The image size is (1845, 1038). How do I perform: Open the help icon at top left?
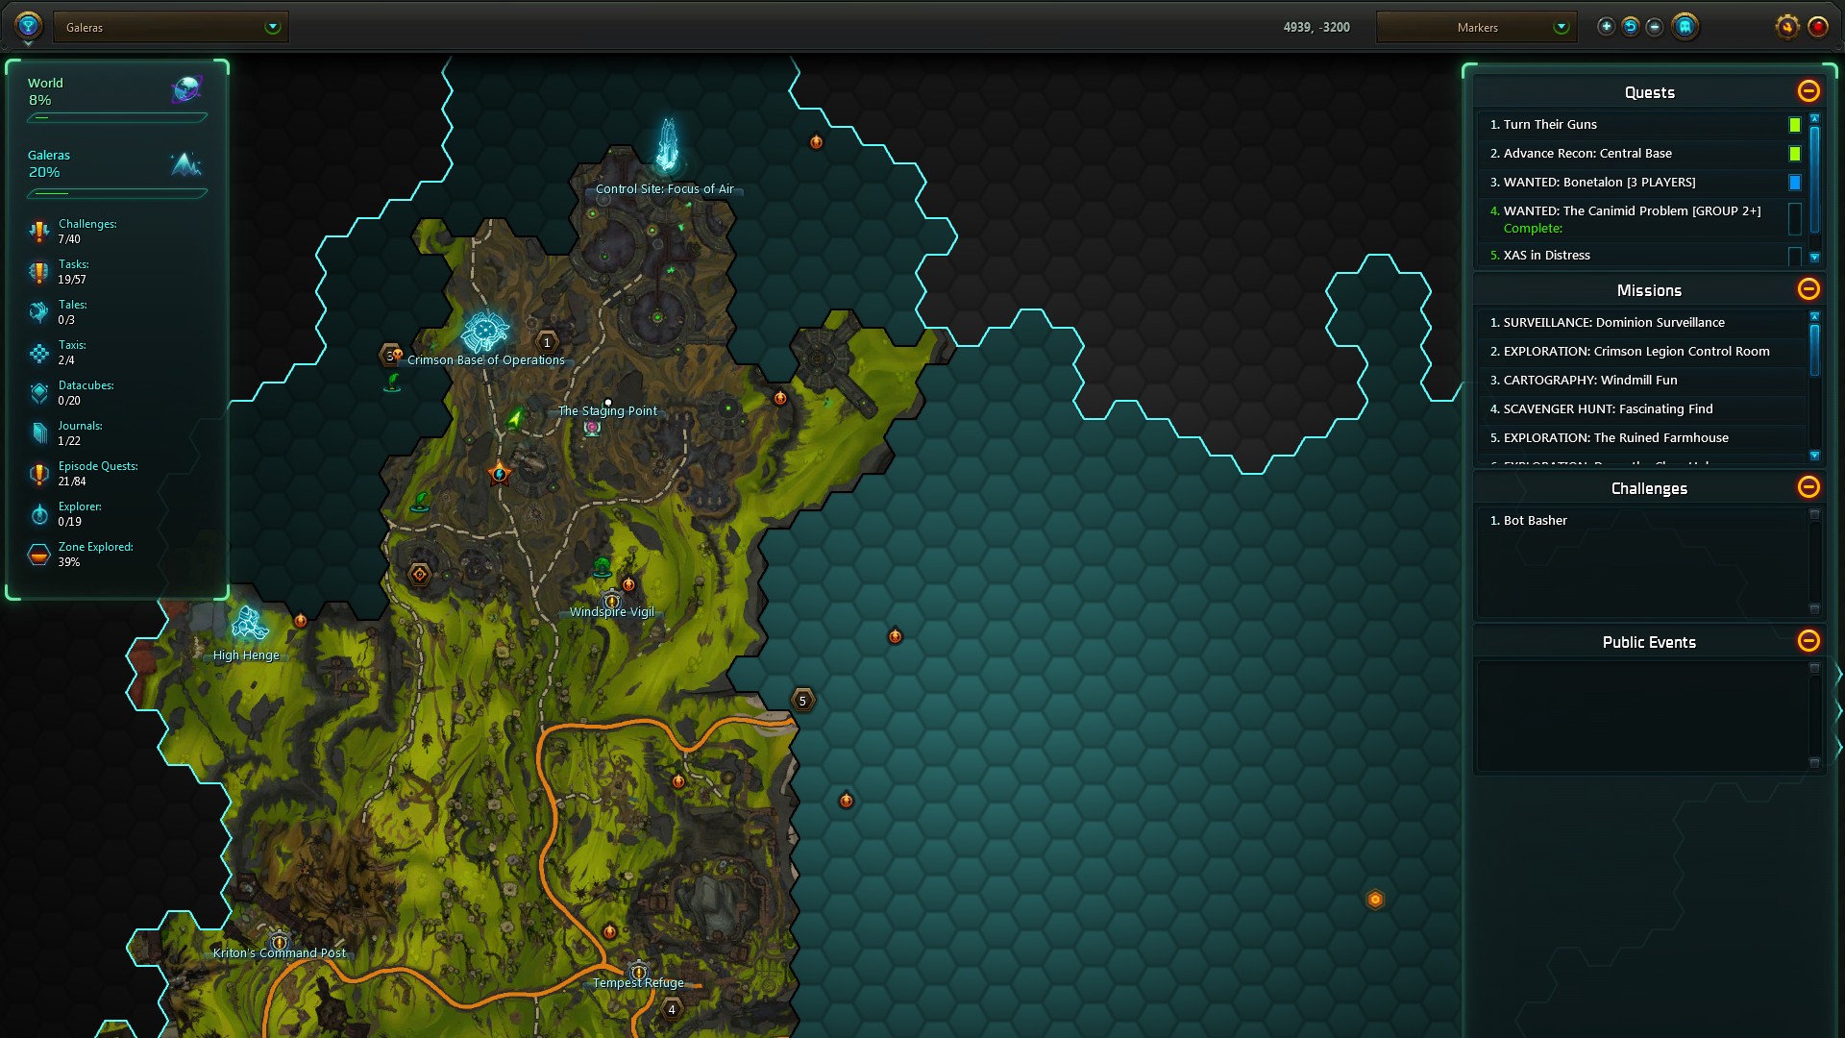[28, 26]
